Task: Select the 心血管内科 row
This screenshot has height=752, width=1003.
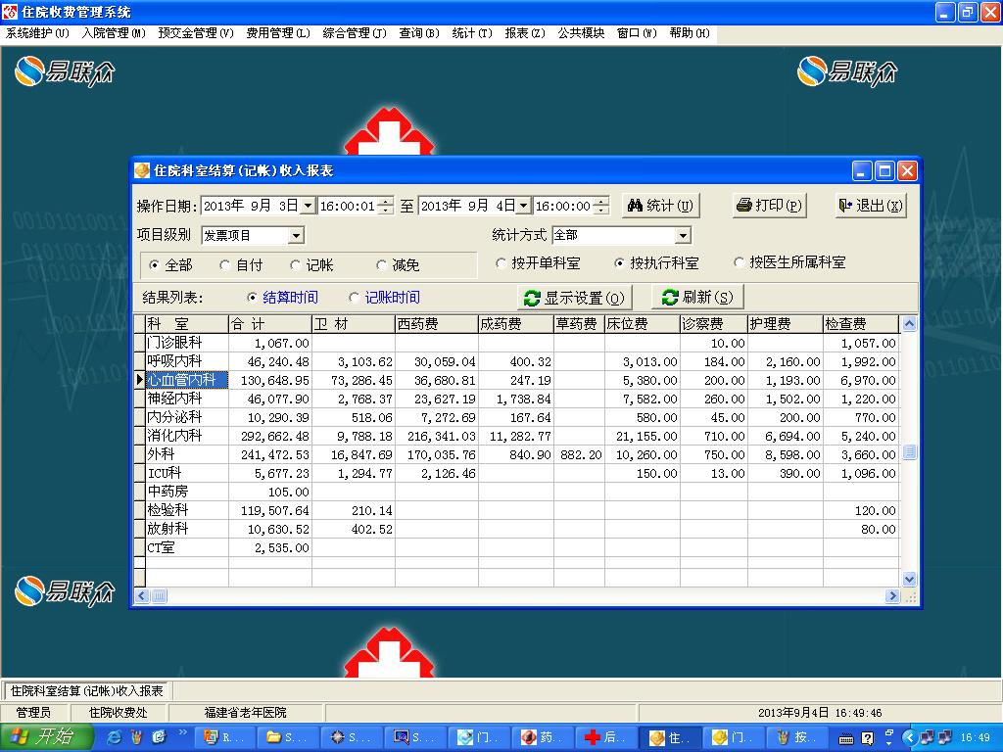Action: [517, 380]
